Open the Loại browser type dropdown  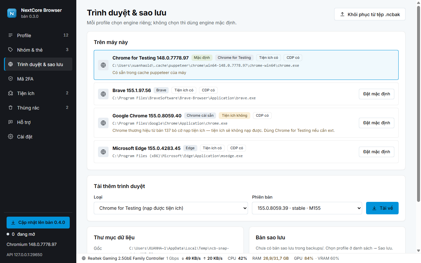point(171,208)
